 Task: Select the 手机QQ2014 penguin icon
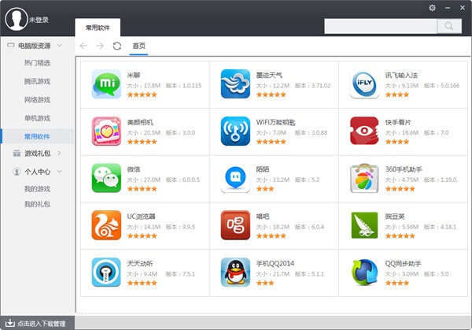pos(235,273)
